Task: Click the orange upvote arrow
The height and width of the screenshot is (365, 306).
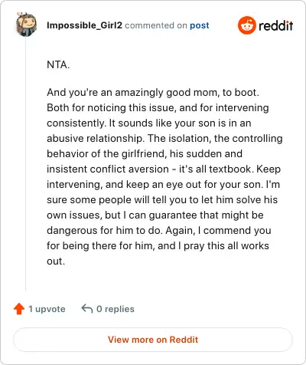Action: tap(19, 309)
